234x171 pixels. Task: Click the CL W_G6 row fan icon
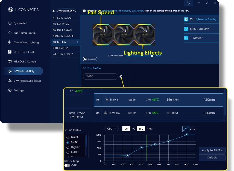106,113
